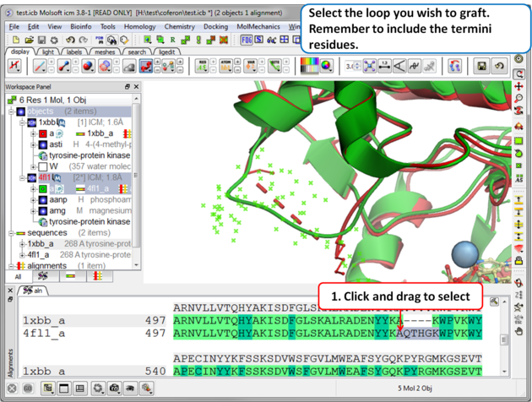Expand the alignments tree section
532x402 pixels.
pyautogui.click(x=11, y=265)
